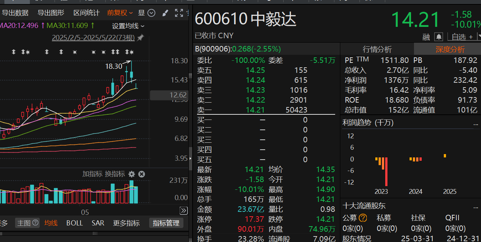Click the double-arrow chart scroll icon
The height and width of the screenshot is (242, 481).
183,210
